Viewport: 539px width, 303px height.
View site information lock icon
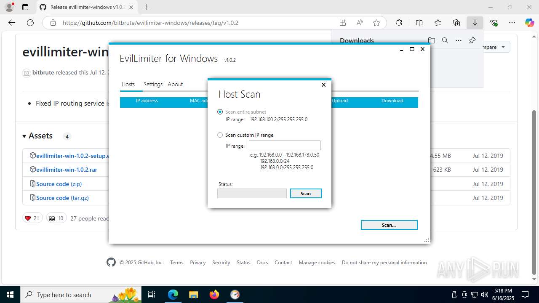coord(53,23)
